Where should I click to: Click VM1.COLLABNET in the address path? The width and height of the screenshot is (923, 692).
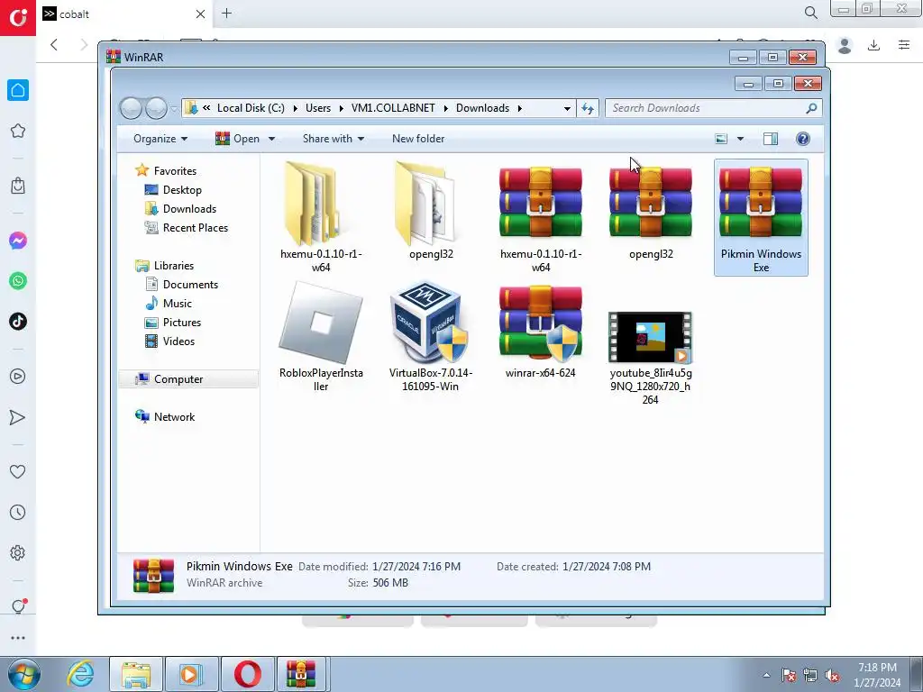click(393, 108)
